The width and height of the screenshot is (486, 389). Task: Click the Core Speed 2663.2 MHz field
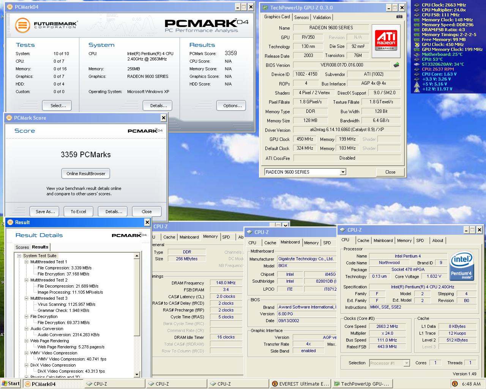[387, 326]
